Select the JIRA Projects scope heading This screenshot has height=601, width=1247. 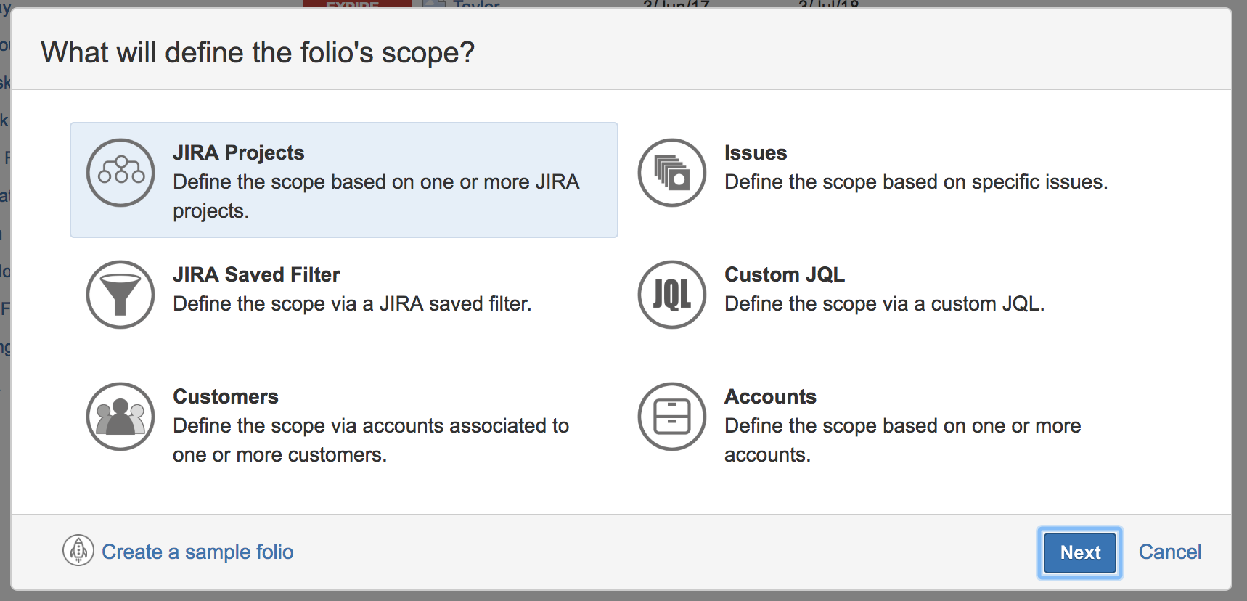[x=238, y=152]
